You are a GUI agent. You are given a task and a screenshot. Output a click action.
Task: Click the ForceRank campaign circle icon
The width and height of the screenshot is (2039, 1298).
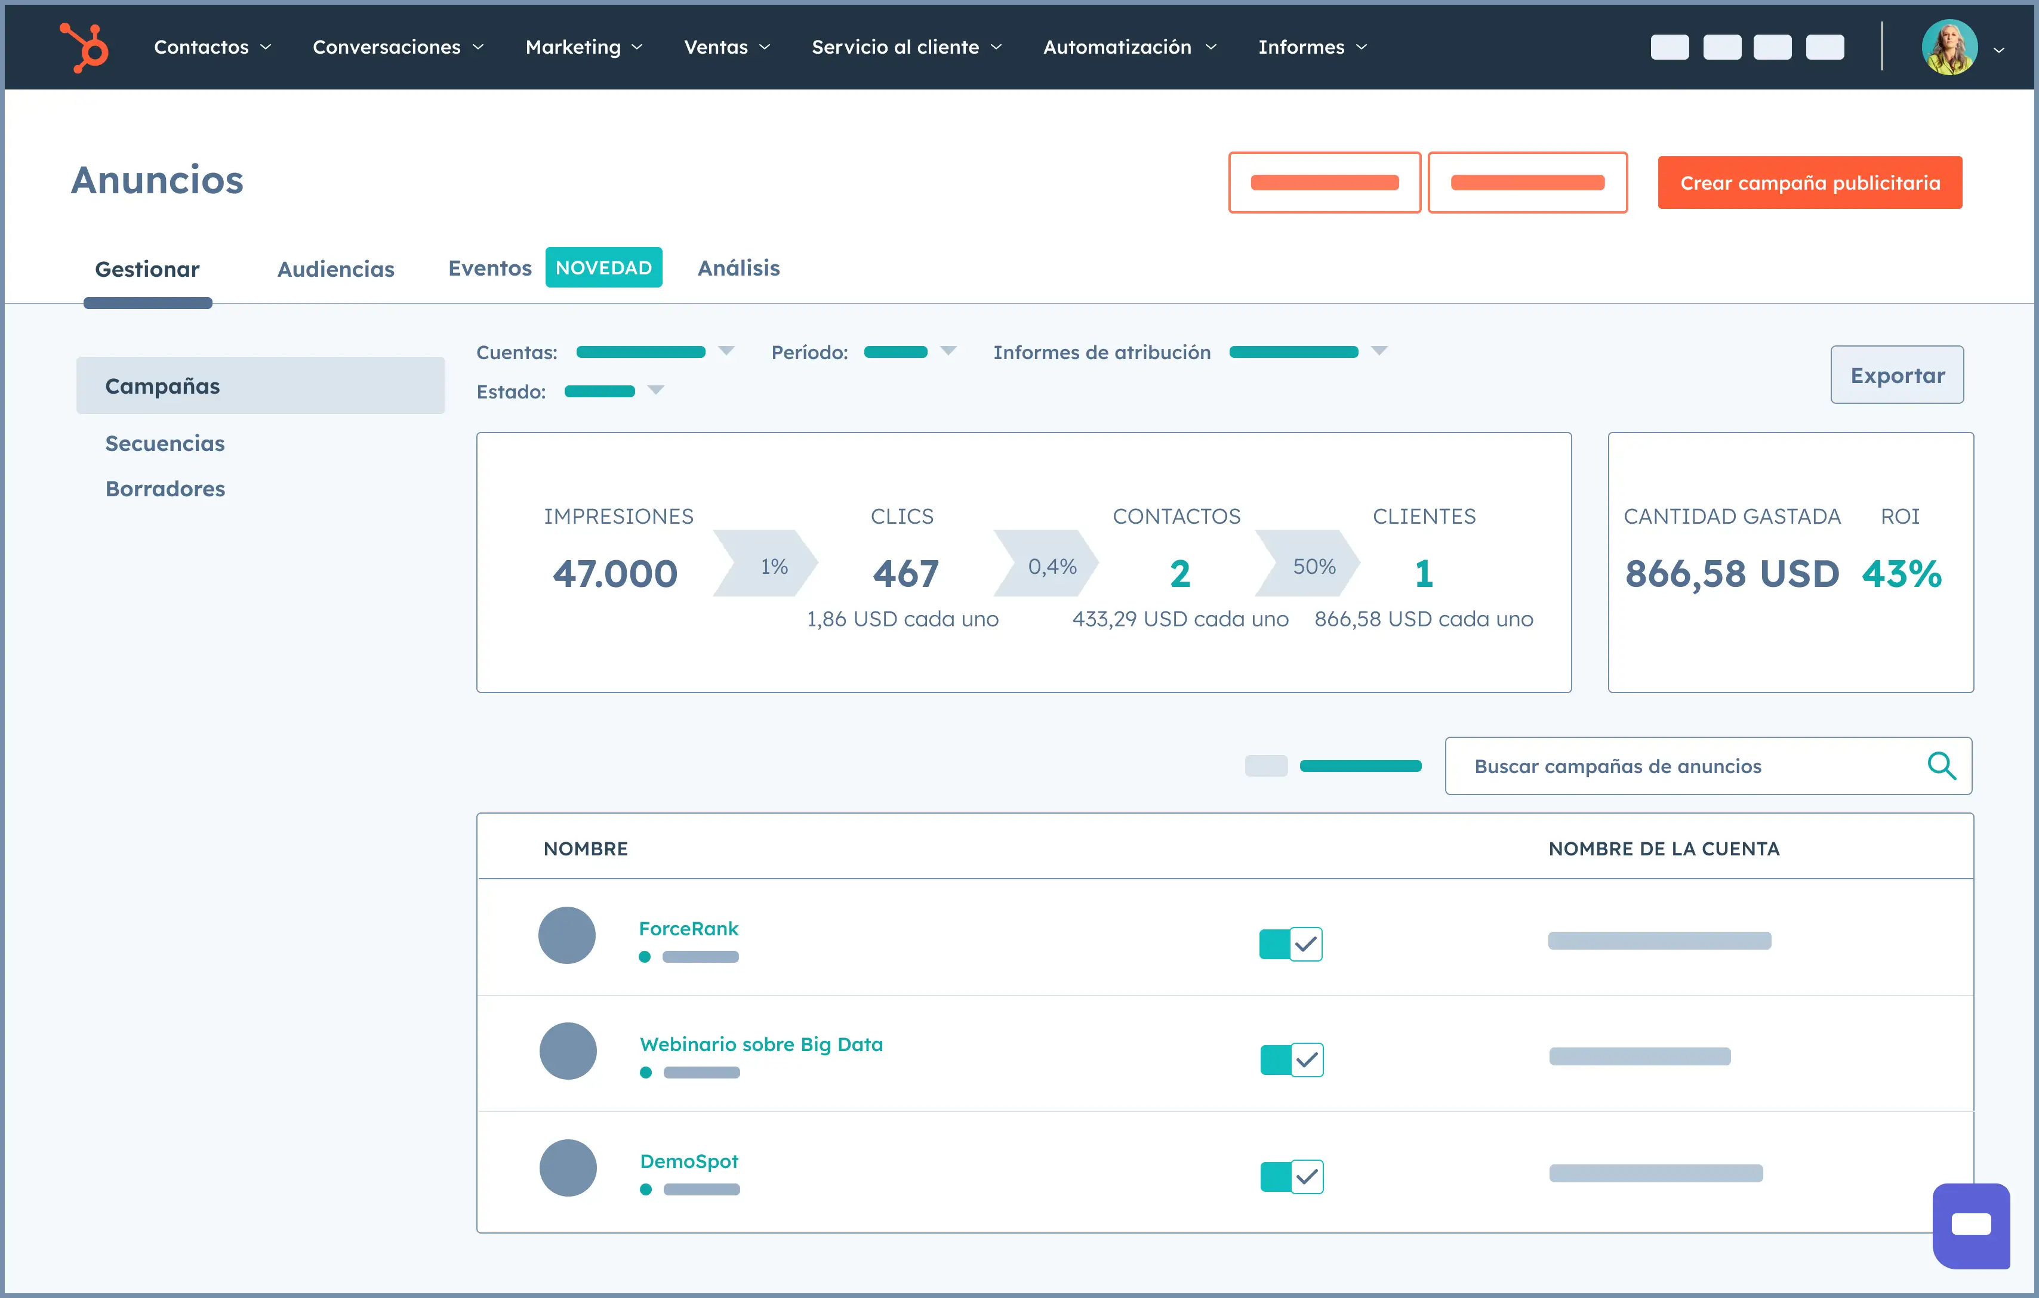click(x=566, y=935)
